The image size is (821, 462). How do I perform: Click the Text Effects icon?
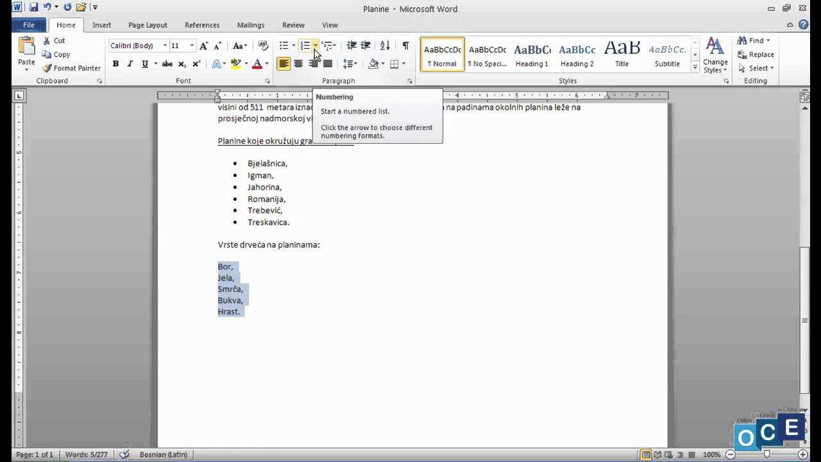216,64
